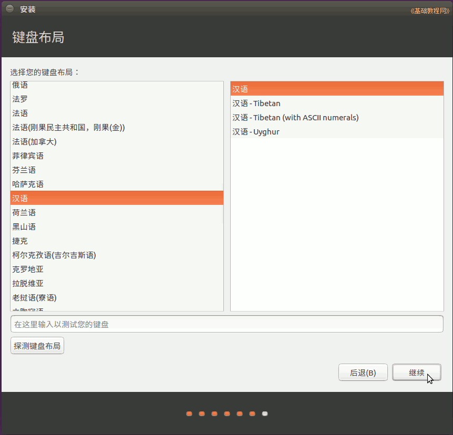Choose 汉语 - Tibetan (with ASCII numerals)
453x435 pixels.
295,117
